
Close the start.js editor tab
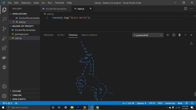click(x=91, y=9)
